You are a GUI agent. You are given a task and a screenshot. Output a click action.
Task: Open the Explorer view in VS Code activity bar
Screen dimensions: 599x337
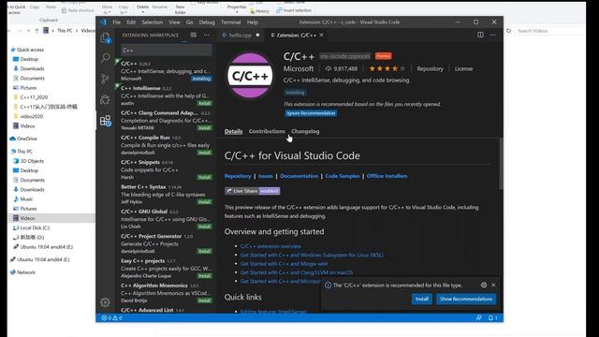[105, 37]
